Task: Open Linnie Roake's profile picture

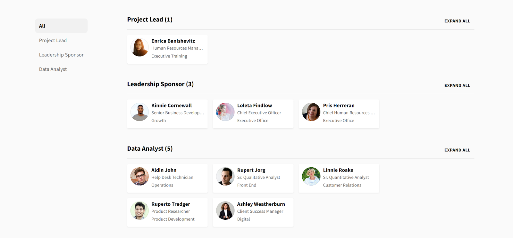Action: tap(311, 177)
